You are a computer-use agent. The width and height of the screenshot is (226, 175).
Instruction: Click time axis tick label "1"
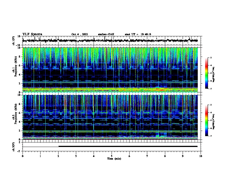40,156
